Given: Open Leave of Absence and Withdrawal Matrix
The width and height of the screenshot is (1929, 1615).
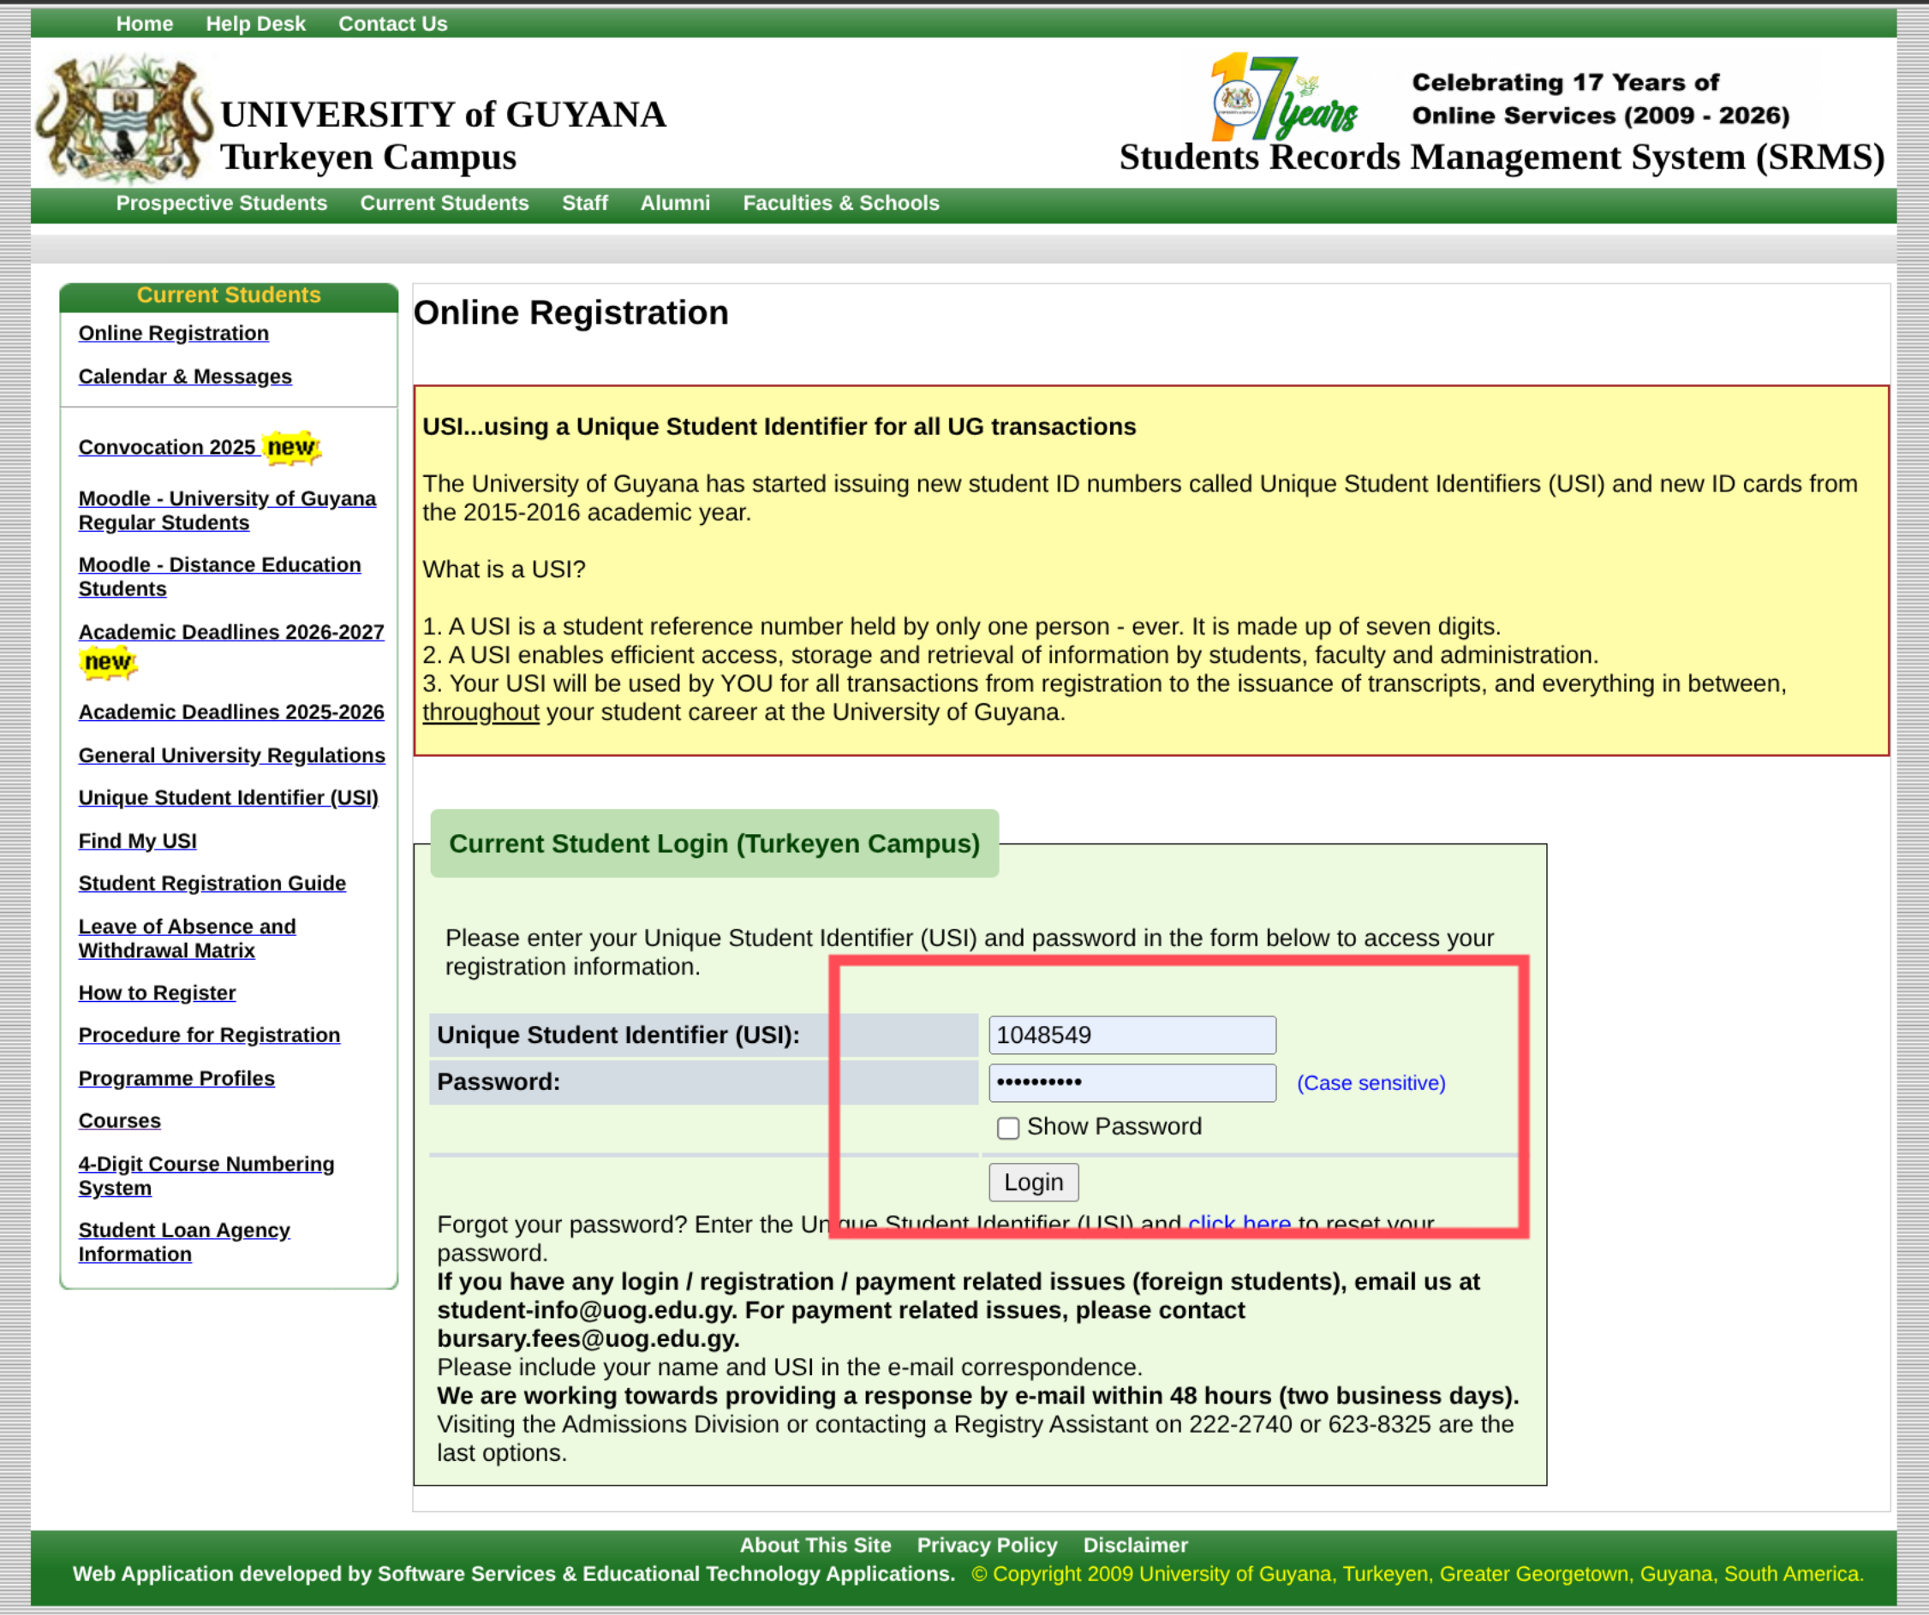Looking at the screenshot, I should pyautogui.click(x=187, y=939).
